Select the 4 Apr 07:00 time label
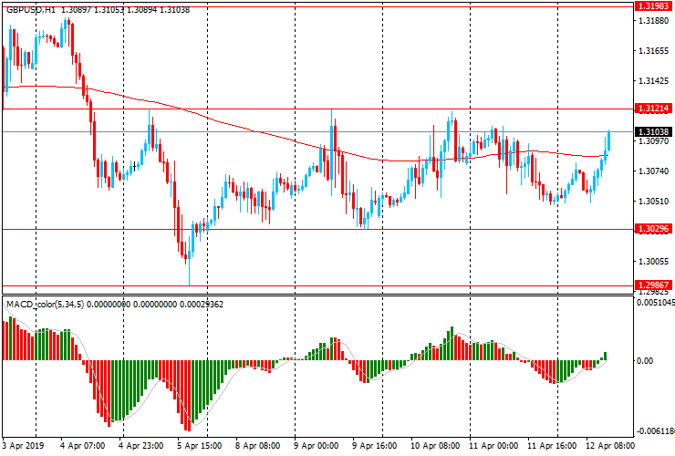Image resolution: width=675 pixels, height=456 pixels. (x=82, y=447)
